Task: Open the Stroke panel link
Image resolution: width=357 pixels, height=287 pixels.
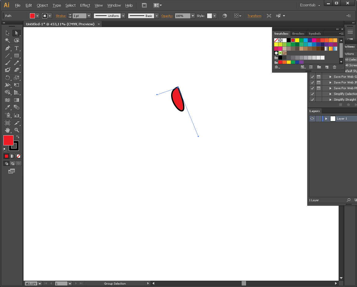Action: click(61, 16)
